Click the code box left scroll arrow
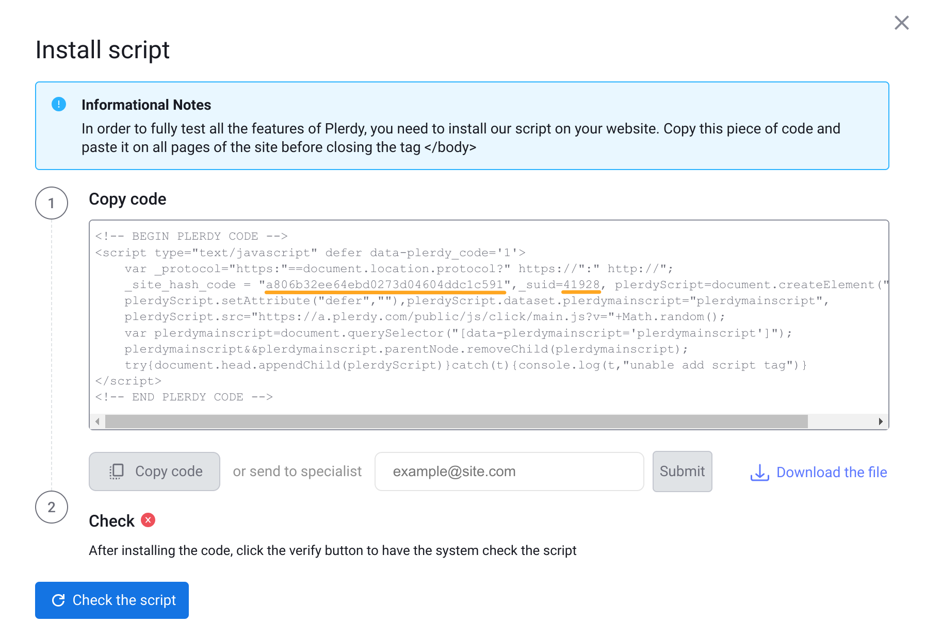The width and height of the screenshot is (925, 640). (x=97, y=422)
